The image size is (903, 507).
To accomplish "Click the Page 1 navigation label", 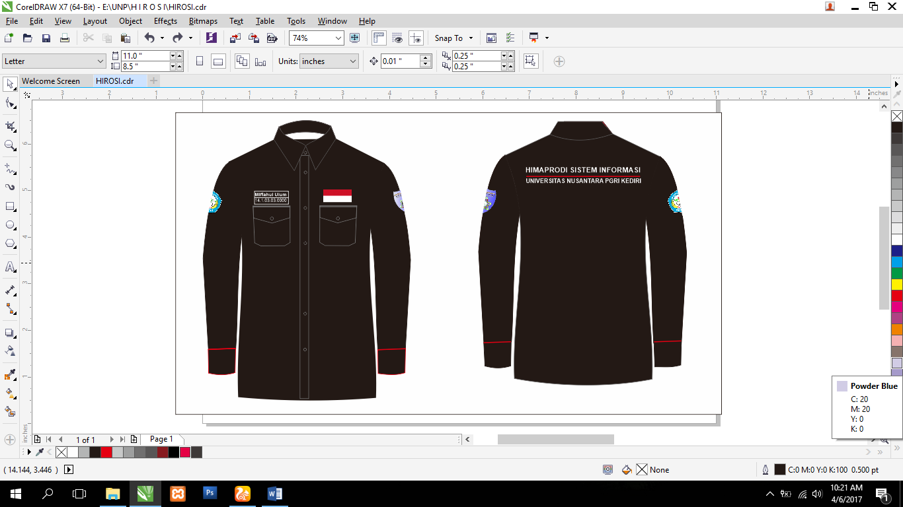I will point(161,438).
